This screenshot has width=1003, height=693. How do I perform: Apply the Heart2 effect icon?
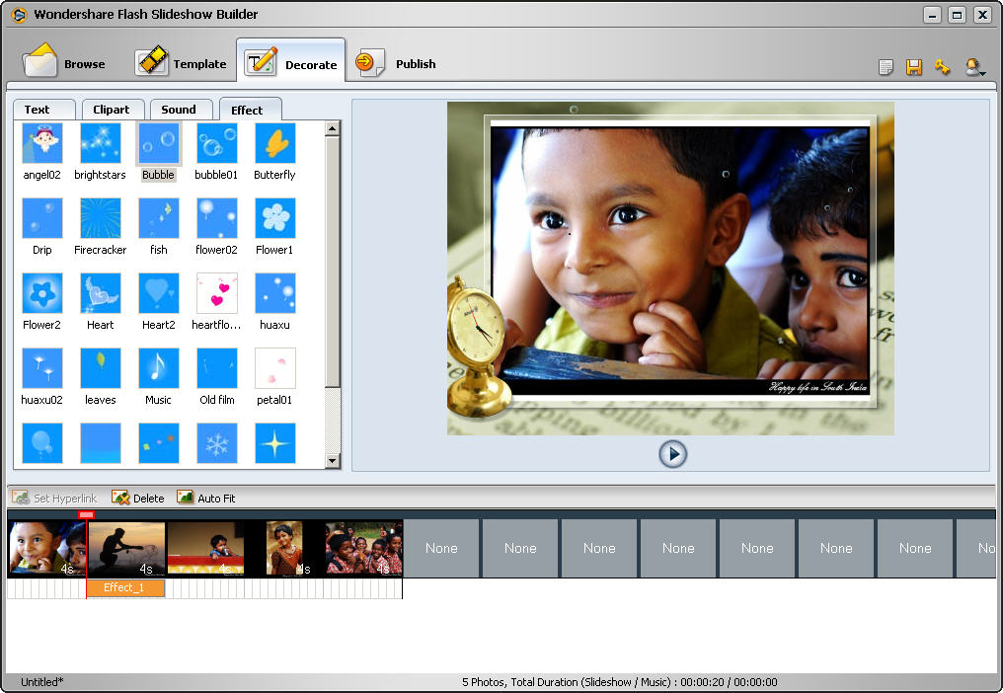158,294
